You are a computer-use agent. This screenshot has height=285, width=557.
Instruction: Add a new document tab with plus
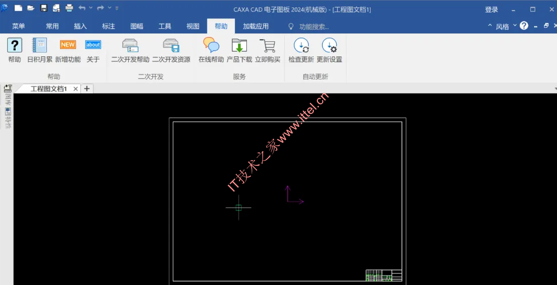[x=87, y=89]
